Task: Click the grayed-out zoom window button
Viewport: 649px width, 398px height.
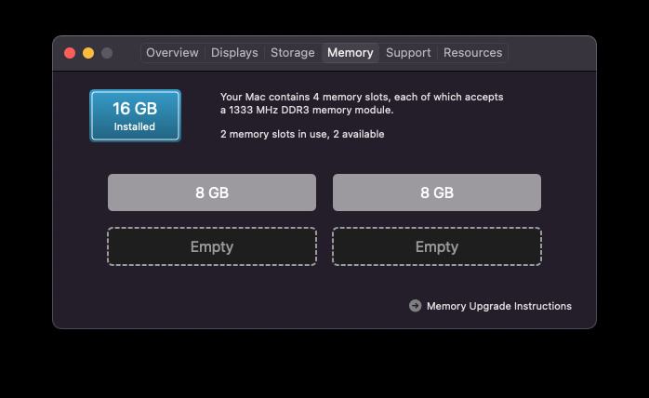Action: click(107, 53)
